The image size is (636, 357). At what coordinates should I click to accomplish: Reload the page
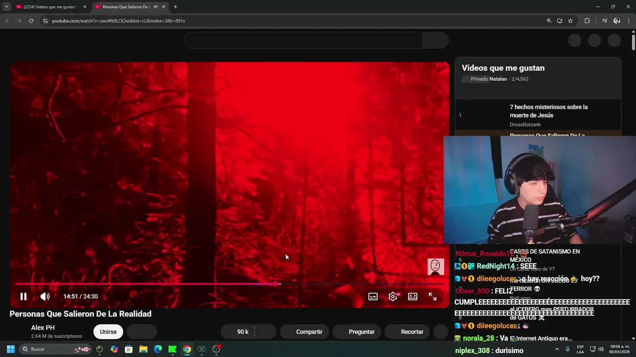tap(31, 21)
